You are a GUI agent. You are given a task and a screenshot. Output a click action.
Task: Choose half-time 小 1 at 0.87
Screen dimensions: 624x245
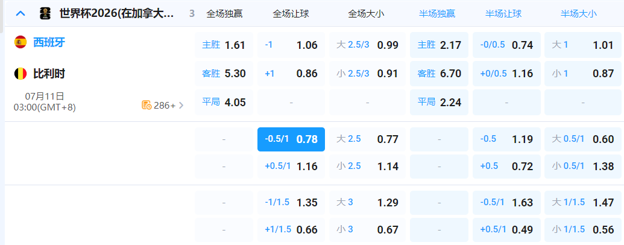coord(582,74)
